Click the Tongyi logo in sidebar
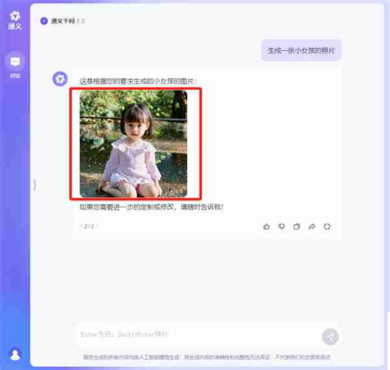This screenshot has width=390, height=370. click(x=15, y=20)
